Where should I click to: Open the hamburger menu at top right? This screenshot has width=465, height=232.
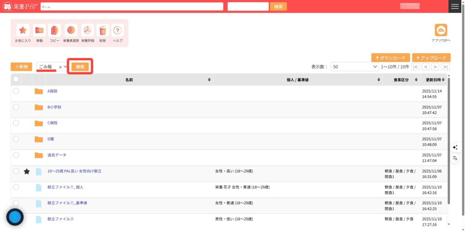(455, 6)
